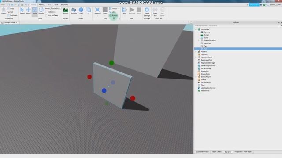Viewport: 282px width, 158px height.
Task: Switch to the PLUGINS ribbon tab
Action: [x=64, y=5]
